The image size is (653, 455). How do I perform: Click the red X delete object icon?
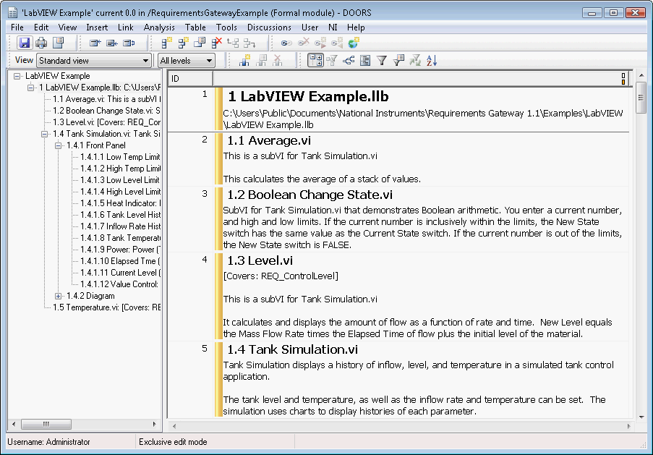point(216,43)
